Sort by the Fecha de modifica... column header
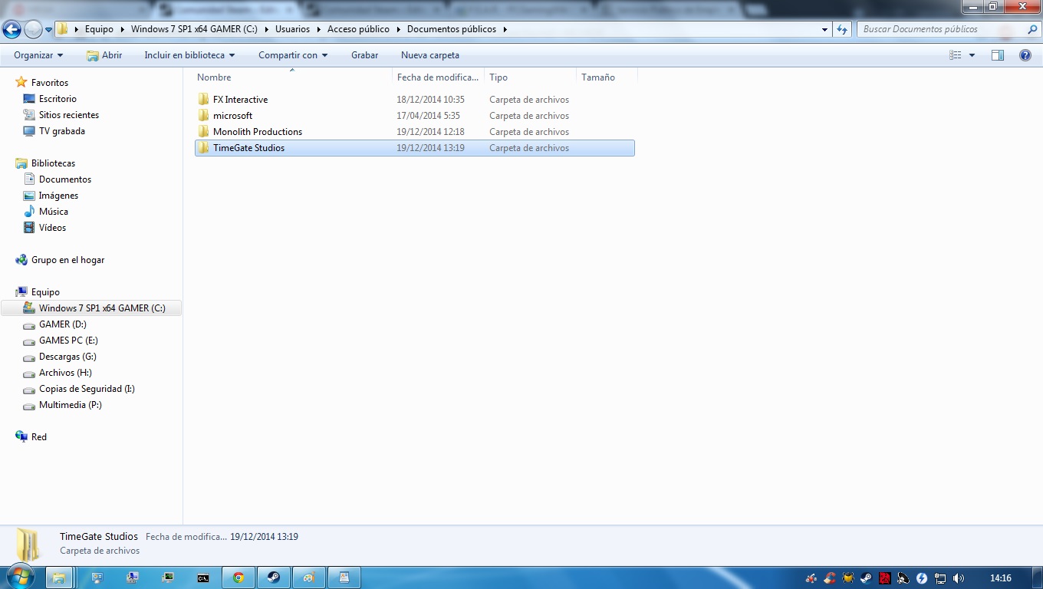Viewport: 1043px width, 589px height. tap(438, 77)
